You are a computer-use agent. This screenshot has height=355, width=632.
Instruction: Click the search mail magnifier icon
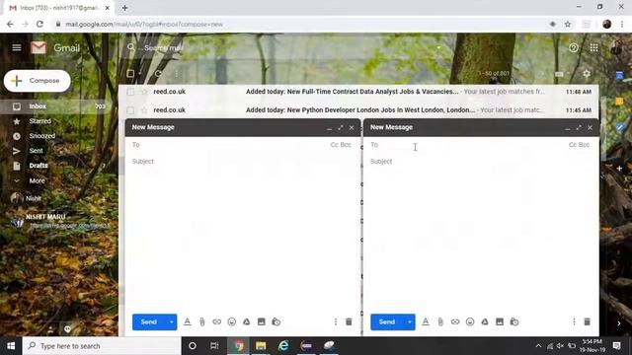(131, 47)
